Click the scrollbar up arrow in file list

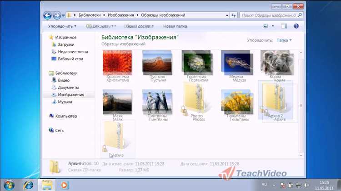point(301,52)
